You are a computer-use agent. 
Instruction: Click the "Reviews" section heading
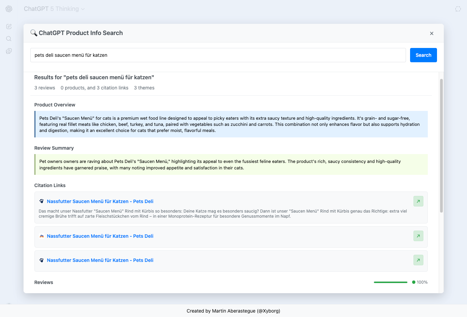pos(44,282)
